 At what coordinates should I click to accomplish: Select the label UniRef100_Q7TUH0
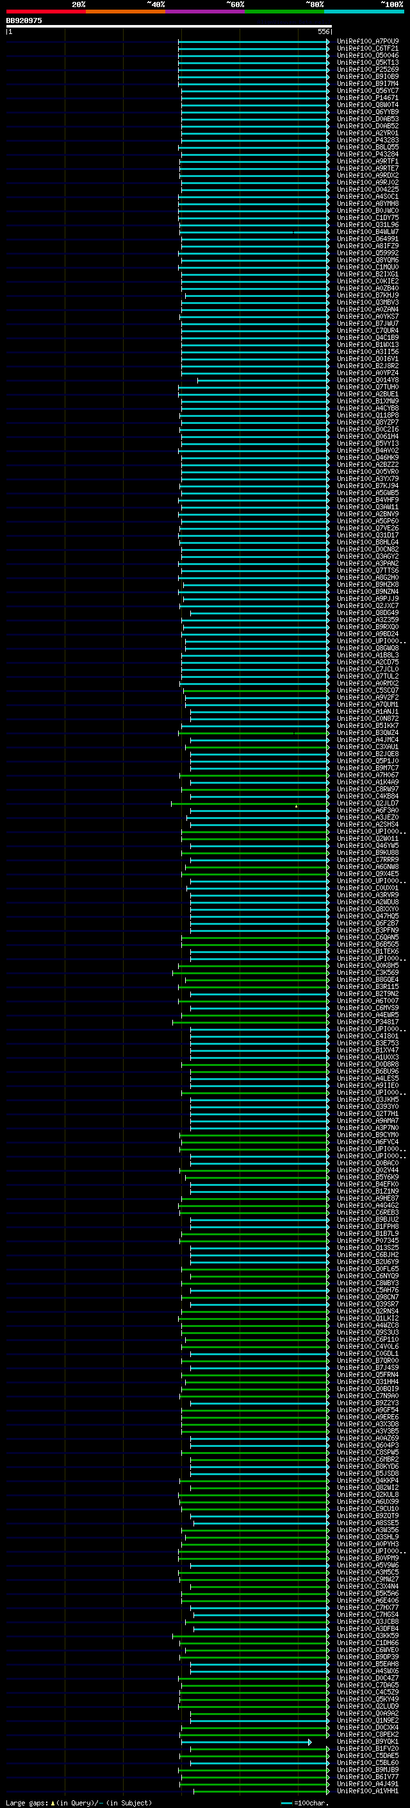pyautogui.click(x=368, y=387)
